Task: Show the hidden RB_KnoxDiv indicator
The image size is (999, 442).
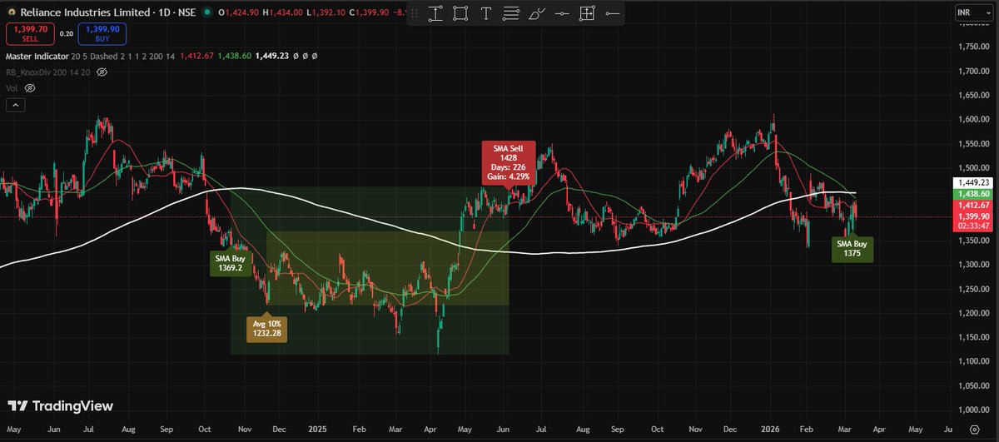Action: coord(102,72)
